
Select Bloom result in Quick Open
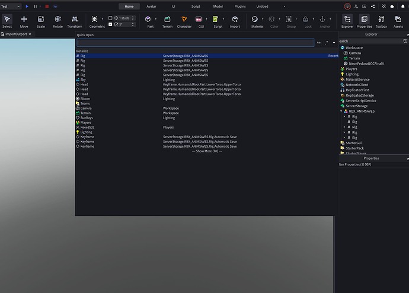coord(207,98)
